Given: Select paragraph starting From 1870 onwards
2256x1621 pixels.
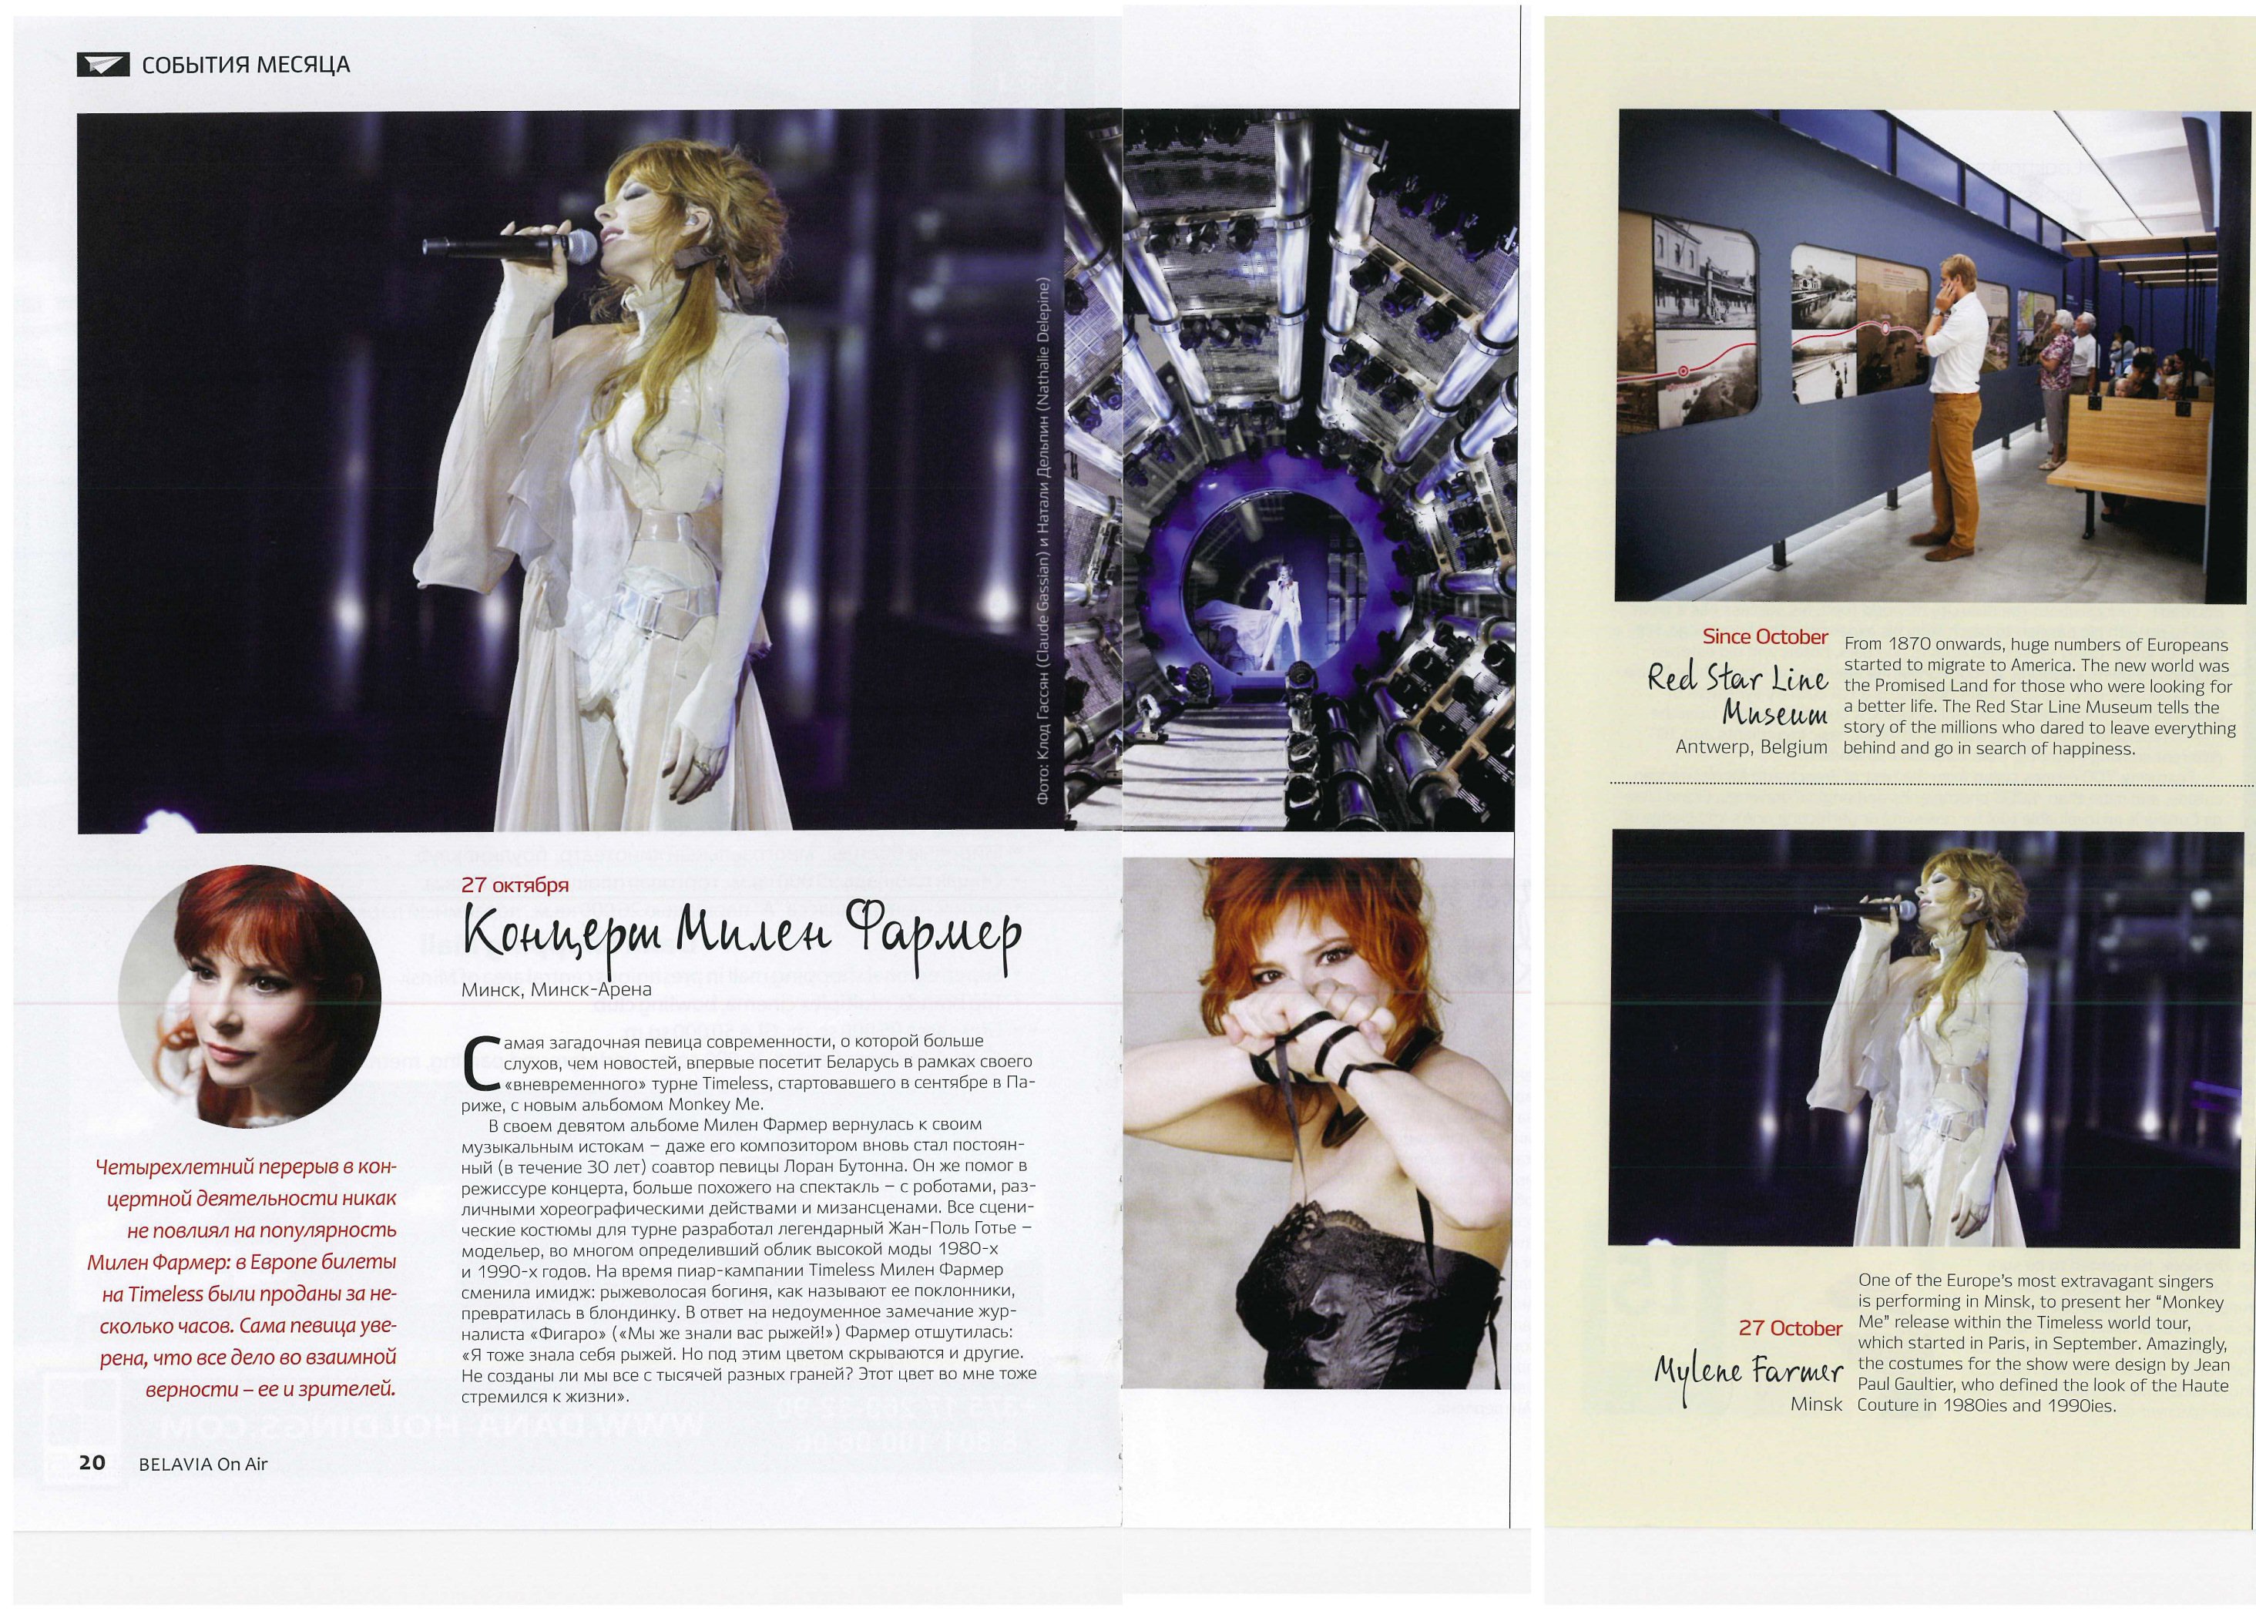Looking at the screenshot, I should [2039, 696].
